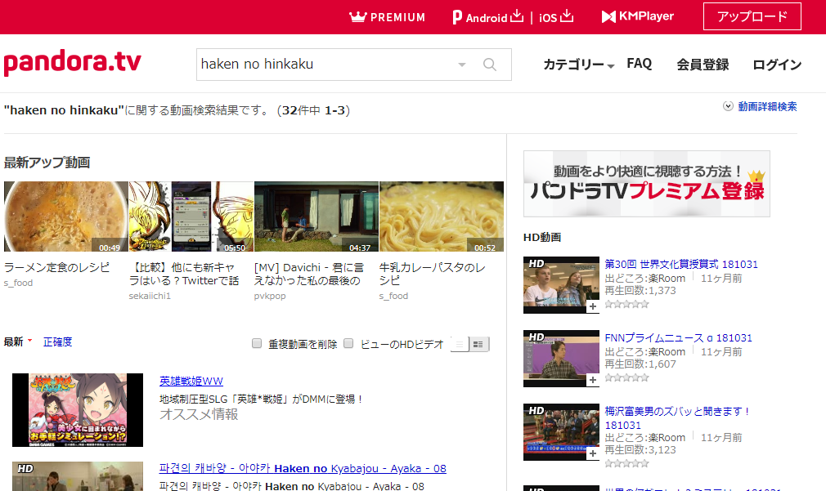
Task: Rate 第30回 世界文化賞授賞式 with stars
Action: pyautogui.click(x=627, y=304)
